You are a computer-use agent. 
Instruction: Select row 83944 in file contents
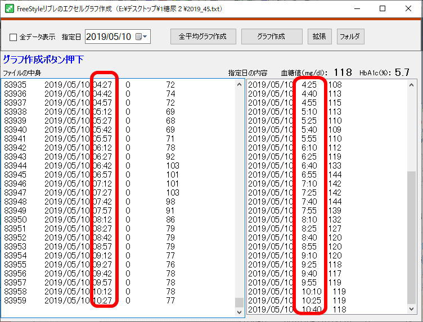pyautogui.click(x=92, y=166)
